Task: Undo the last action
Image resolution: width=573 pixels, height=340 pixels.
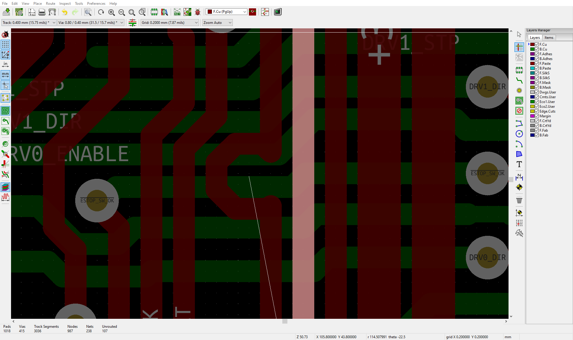Action: click(65, 12)
